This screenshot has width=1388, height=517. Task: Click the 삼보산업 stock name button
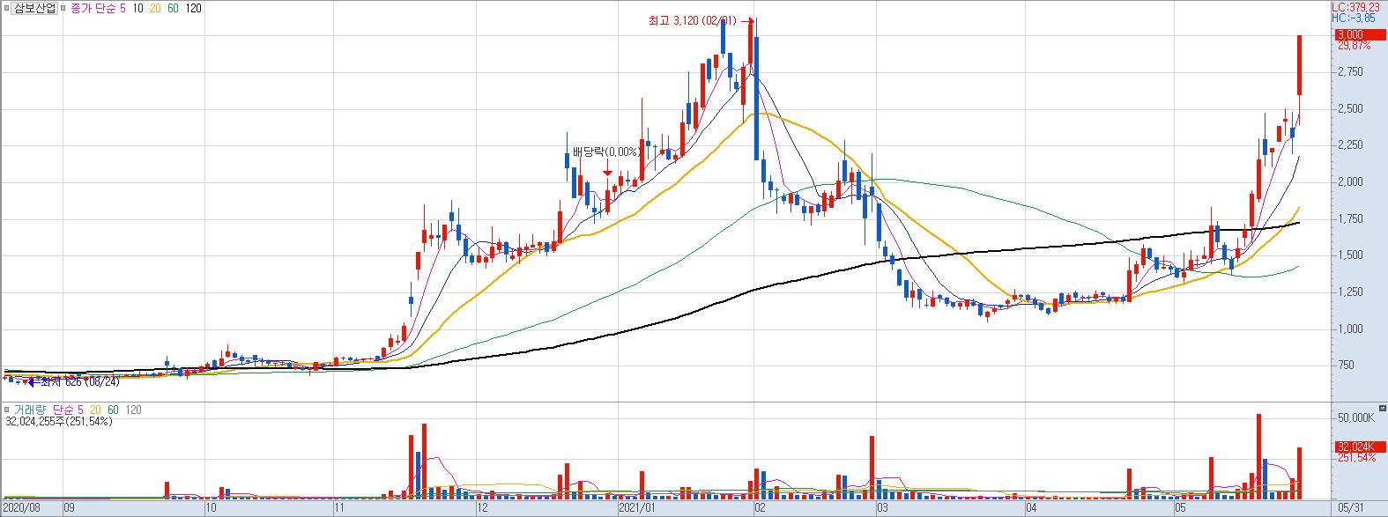(35, 8)
